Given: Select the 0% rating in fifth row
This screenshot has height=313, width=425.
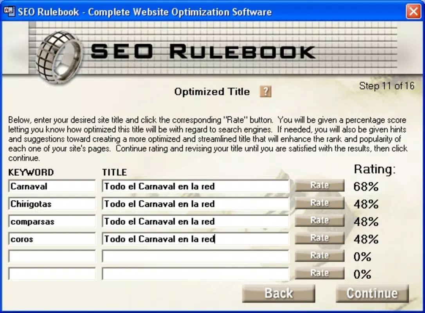Looking at the screenshot, I should click(x=362, y=257).
